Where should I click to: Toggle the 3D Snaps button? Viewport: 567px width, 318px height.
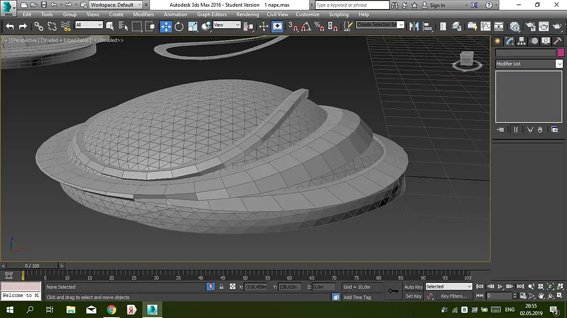293,26
